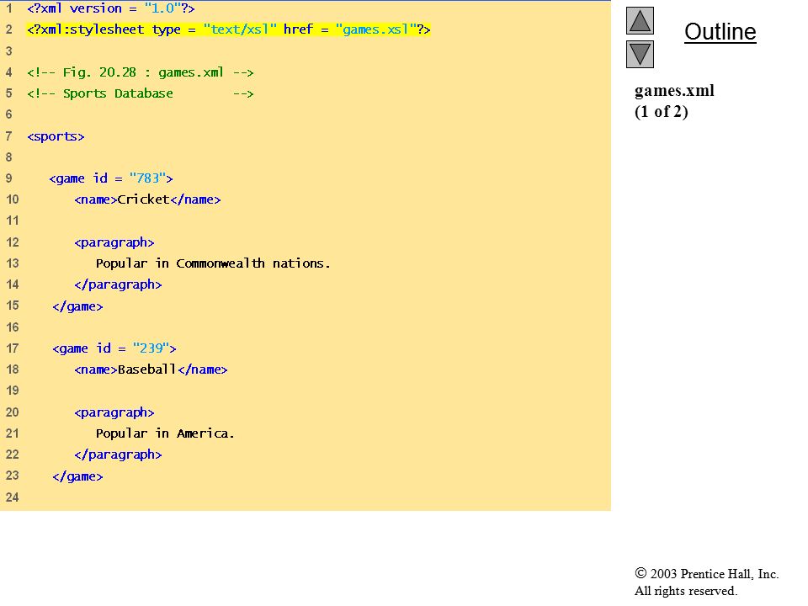This screenshot has width=808, height=606.
Task: Click the game id = "239" tag
Action: [x=114, y=348]
